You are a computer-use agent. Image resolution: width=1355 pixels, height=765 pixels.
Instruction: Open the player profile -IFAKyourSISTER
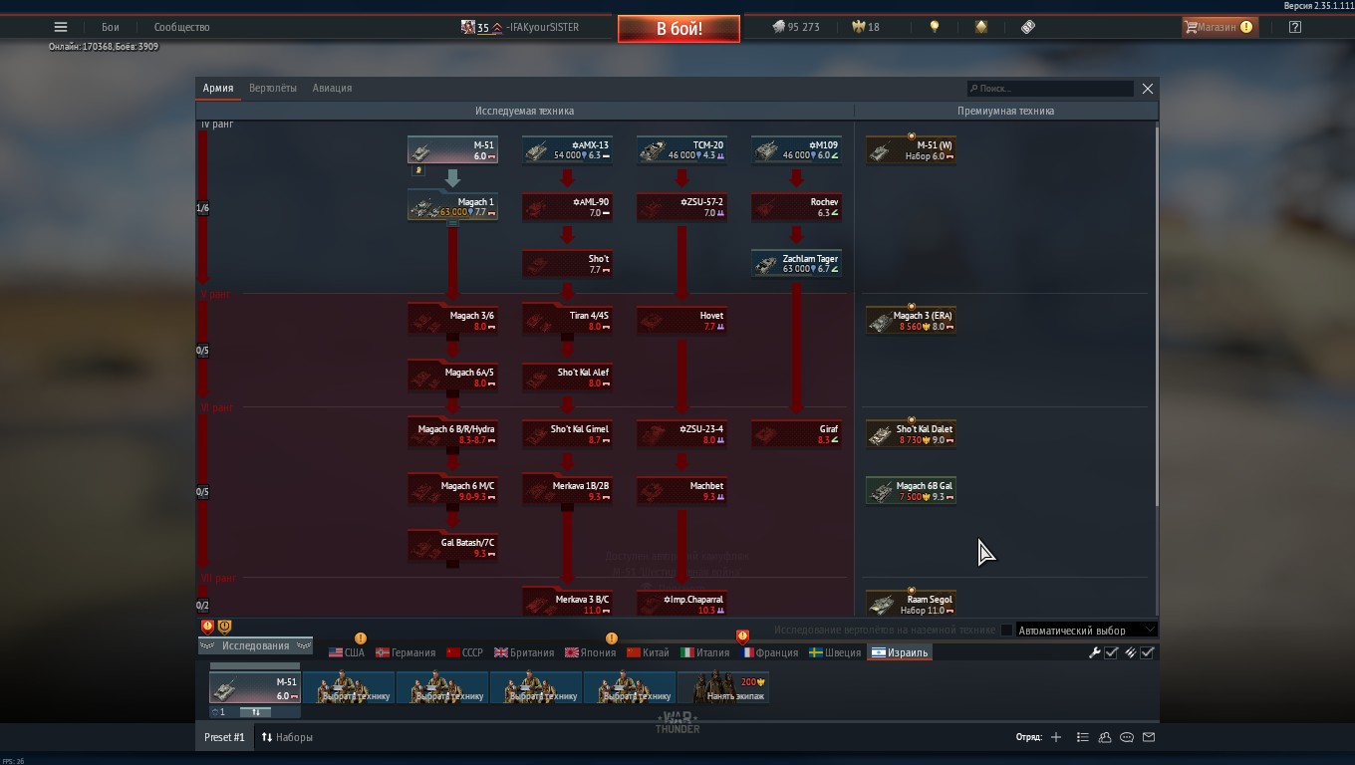tap(520, 27)
